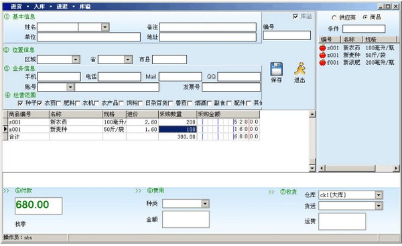Click the 地址 input field

[208, 37]
